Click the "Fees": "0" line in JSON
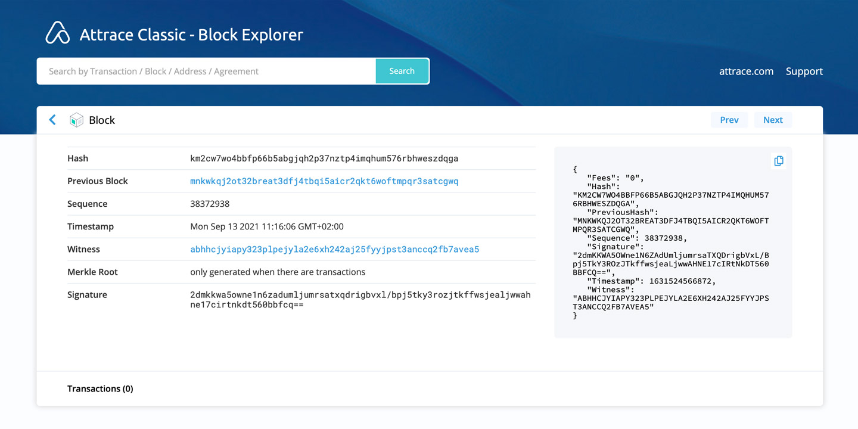Screen dimensions: 858x429 [615, 178]
